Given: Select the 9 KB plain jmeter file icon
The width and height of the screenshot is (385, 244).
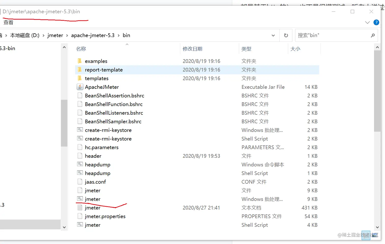Looking at the screenshot, I should point(80,191).
